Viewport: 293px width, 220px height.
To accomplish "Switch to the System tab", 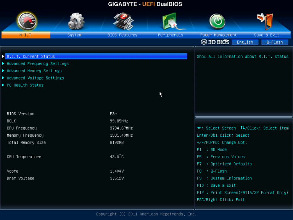I will (x=74, y=35).
